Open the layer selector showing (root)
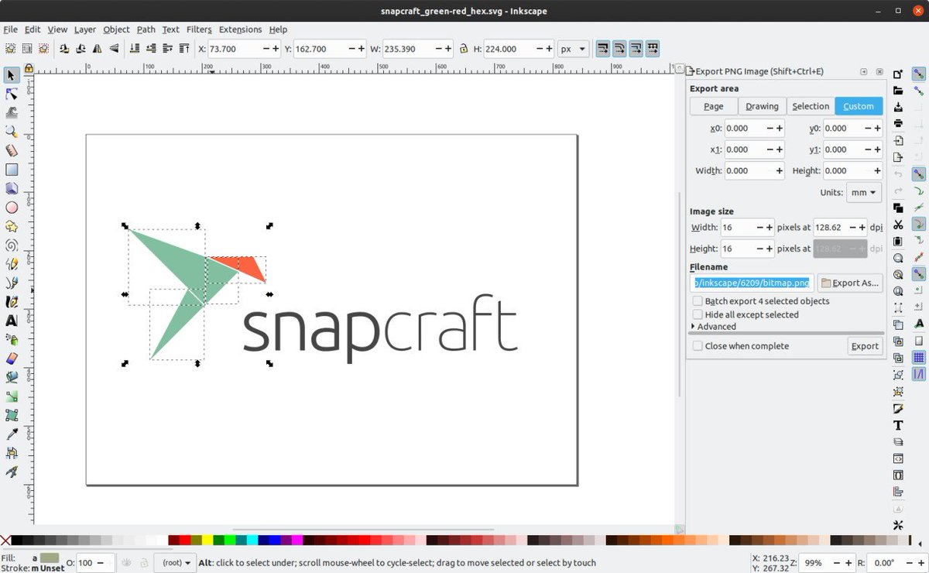The width and height of the screenshot is (929, 573). 174,563
